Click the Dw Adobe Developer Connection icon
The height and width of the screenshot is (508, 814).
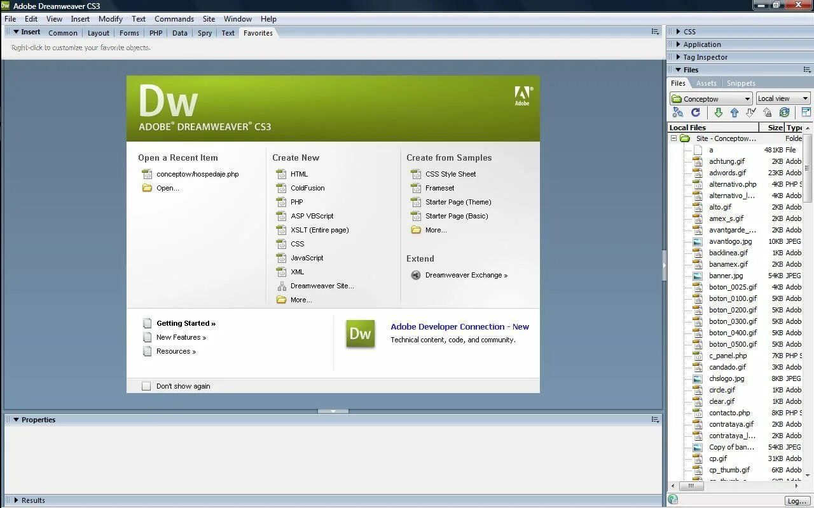361,334
